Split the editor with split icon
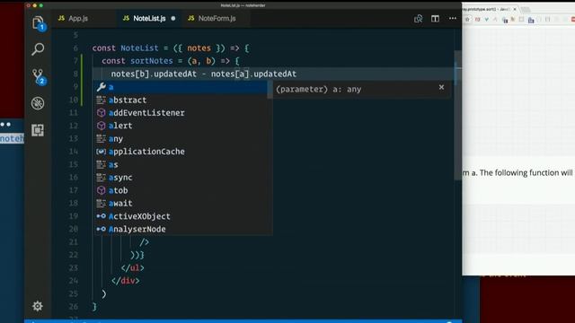This screenshot has height=323, width=575. [x=435, y=18]
